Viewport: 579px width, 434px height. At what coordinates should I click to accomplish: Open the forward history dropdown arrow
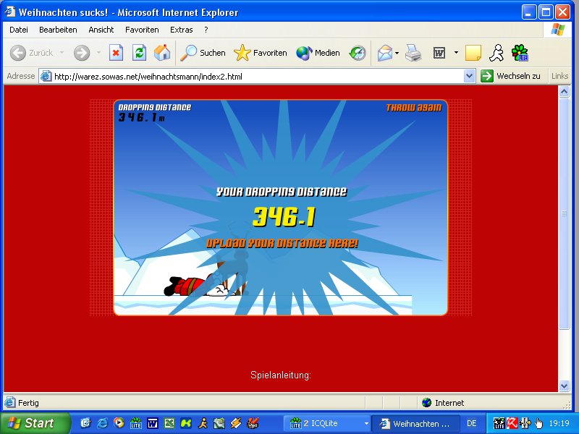[98, 53]
